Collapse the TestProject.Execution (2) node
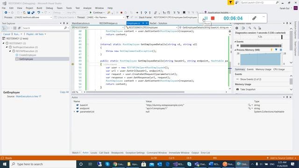 [x=7, y=47]
